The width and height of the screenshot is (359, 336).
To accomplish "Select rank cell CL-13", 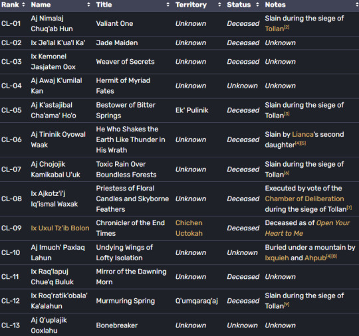I will 11,325.
